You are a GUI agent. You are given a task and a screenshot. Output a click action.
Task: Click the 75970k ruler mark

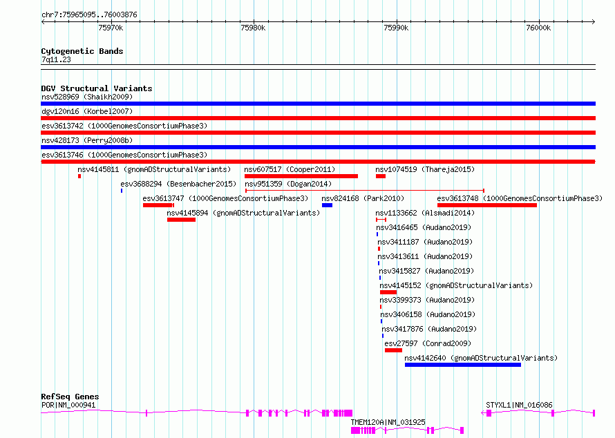click(111, 28)
